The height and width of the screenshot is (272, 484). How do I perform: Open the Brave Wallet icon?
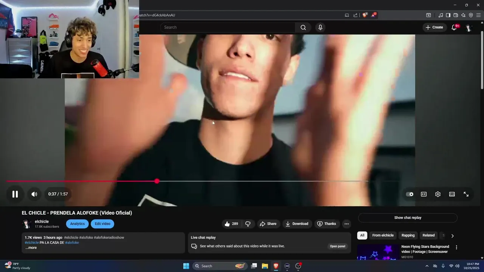[456, 15]
